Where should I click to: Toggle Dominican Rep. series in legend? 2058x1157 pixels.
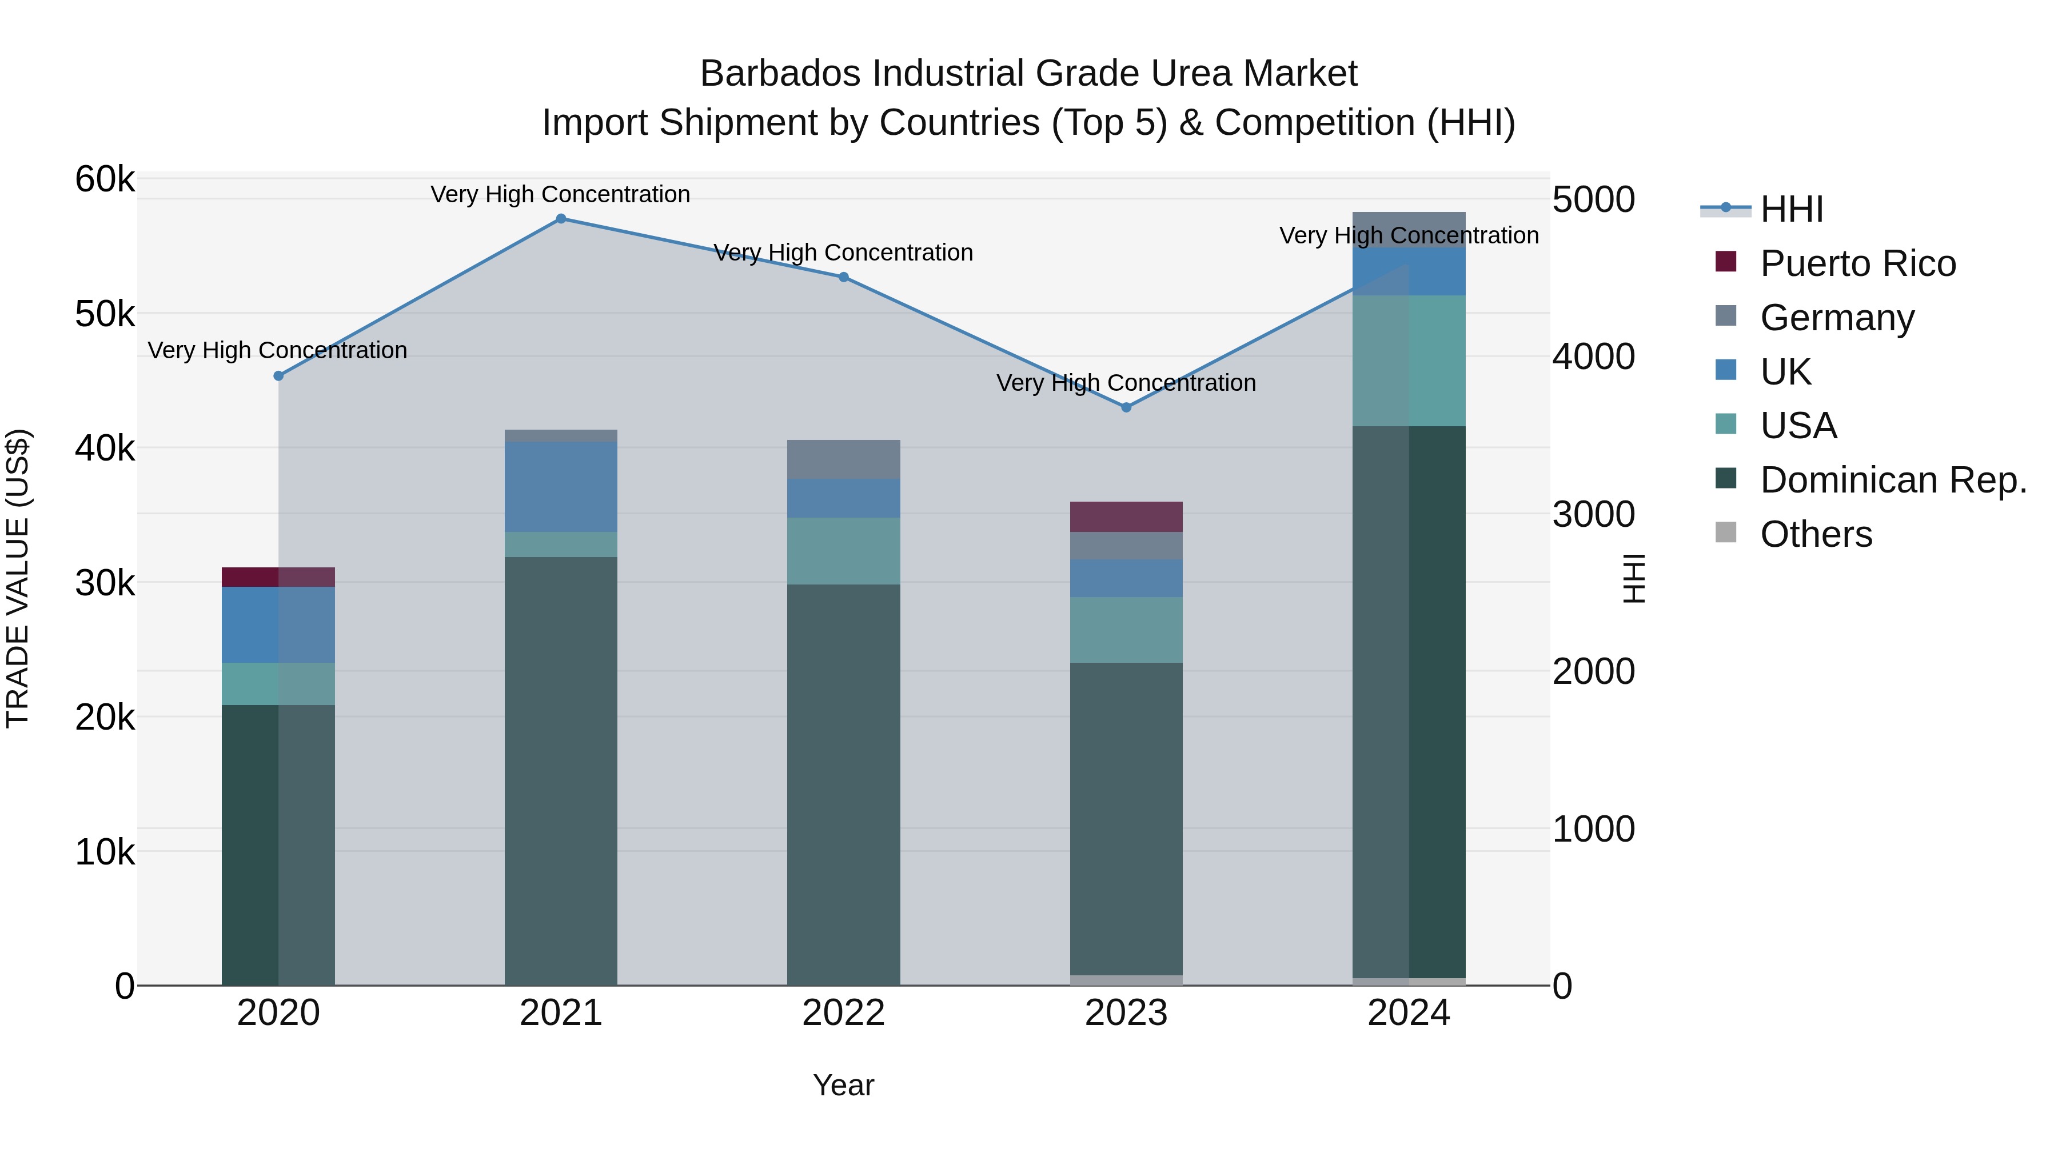tap(1871, 480)
